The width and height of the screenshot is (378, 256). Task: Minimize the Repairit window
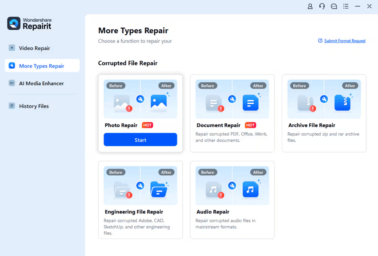pos(358,7)
